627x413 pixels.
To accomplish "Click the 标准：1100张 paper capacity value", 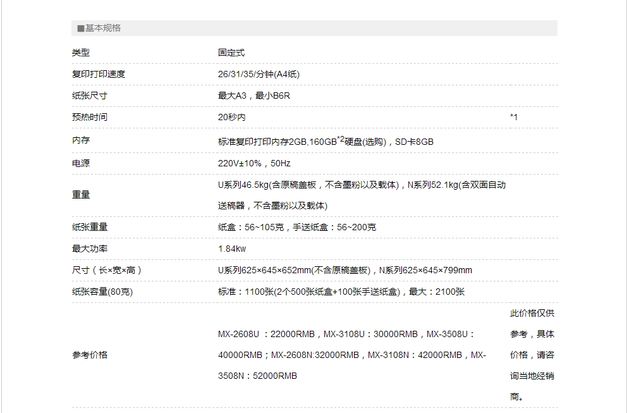I will pyautogui.click(x=341, y=292).
